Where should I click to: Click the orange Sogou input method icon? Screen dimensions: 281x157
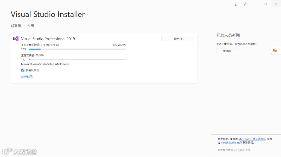[x=275, y=51]
